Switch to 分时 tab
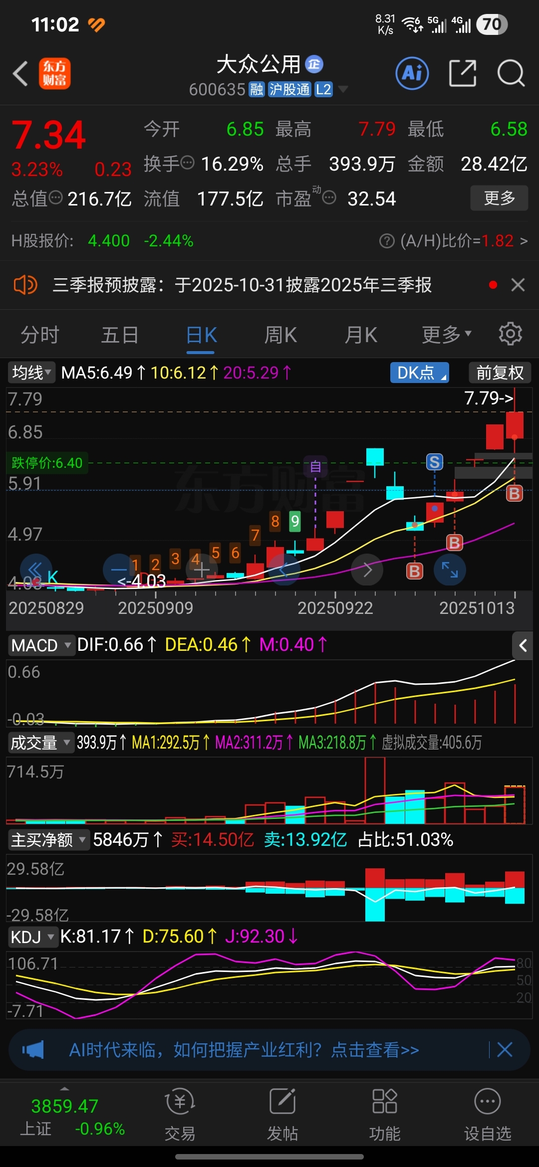539x1167 pixels. click(x=40, y=335)
